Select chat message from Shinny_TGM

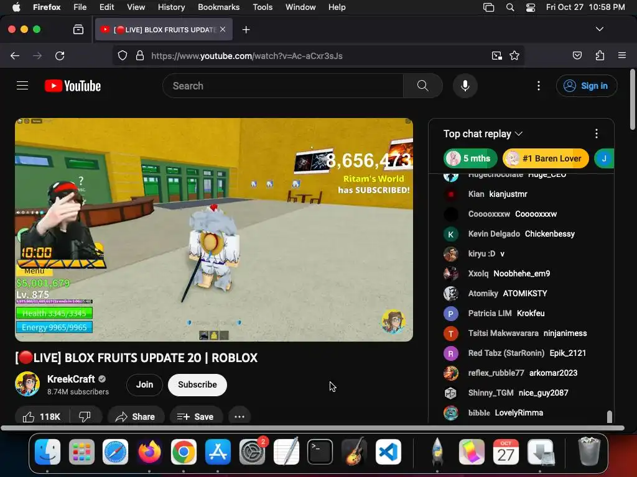(521, 393)
